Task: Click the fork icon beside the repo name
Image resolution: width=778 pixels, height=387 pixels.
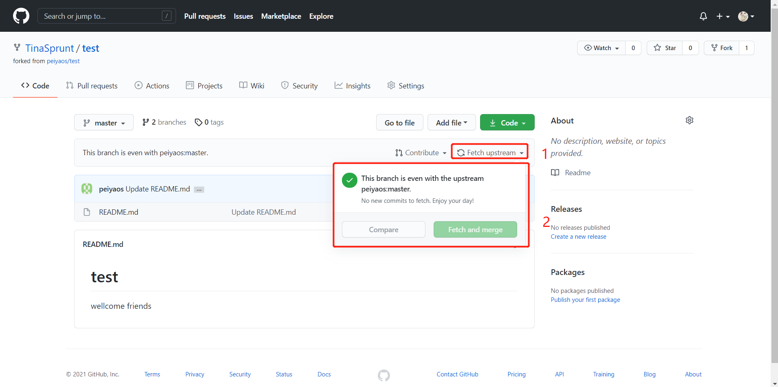Action: (x=17, y=47)
